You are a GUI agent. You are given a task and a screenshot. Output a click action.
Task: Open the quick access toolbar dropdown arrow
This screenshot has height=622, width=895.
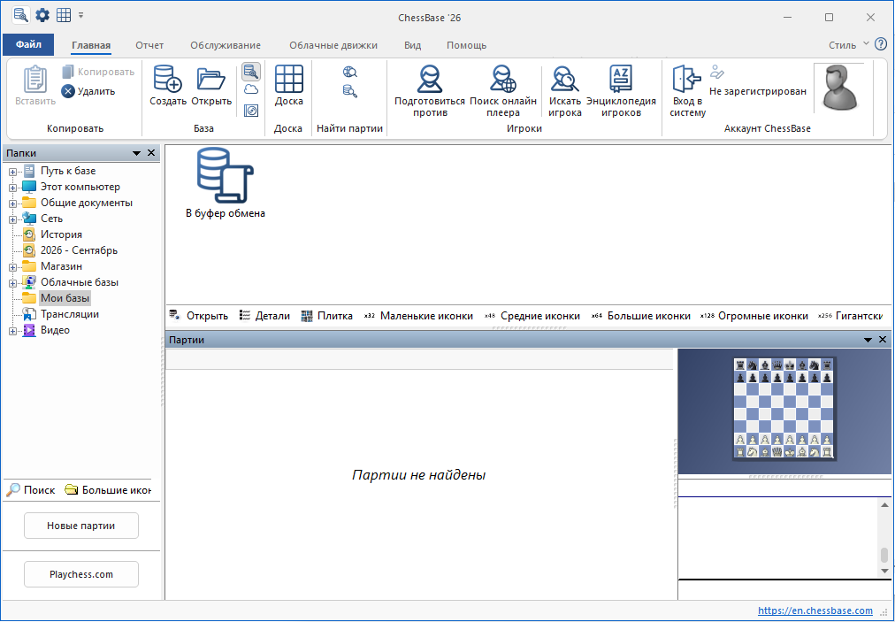point(81,15)
